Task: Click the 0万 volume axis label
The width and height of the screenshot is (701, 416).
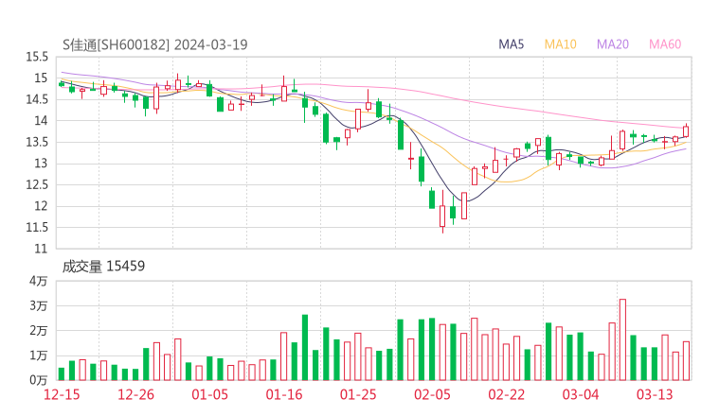Action: click(x=39, y=380)
